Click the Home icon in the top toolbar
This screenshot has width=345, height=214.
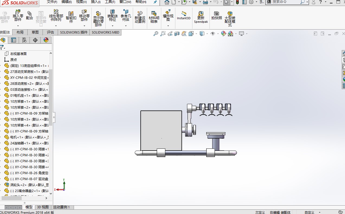click(167, 2)
